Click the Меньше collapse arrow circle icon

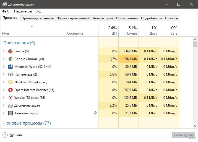pyautogui.click(x=5, y=135)
